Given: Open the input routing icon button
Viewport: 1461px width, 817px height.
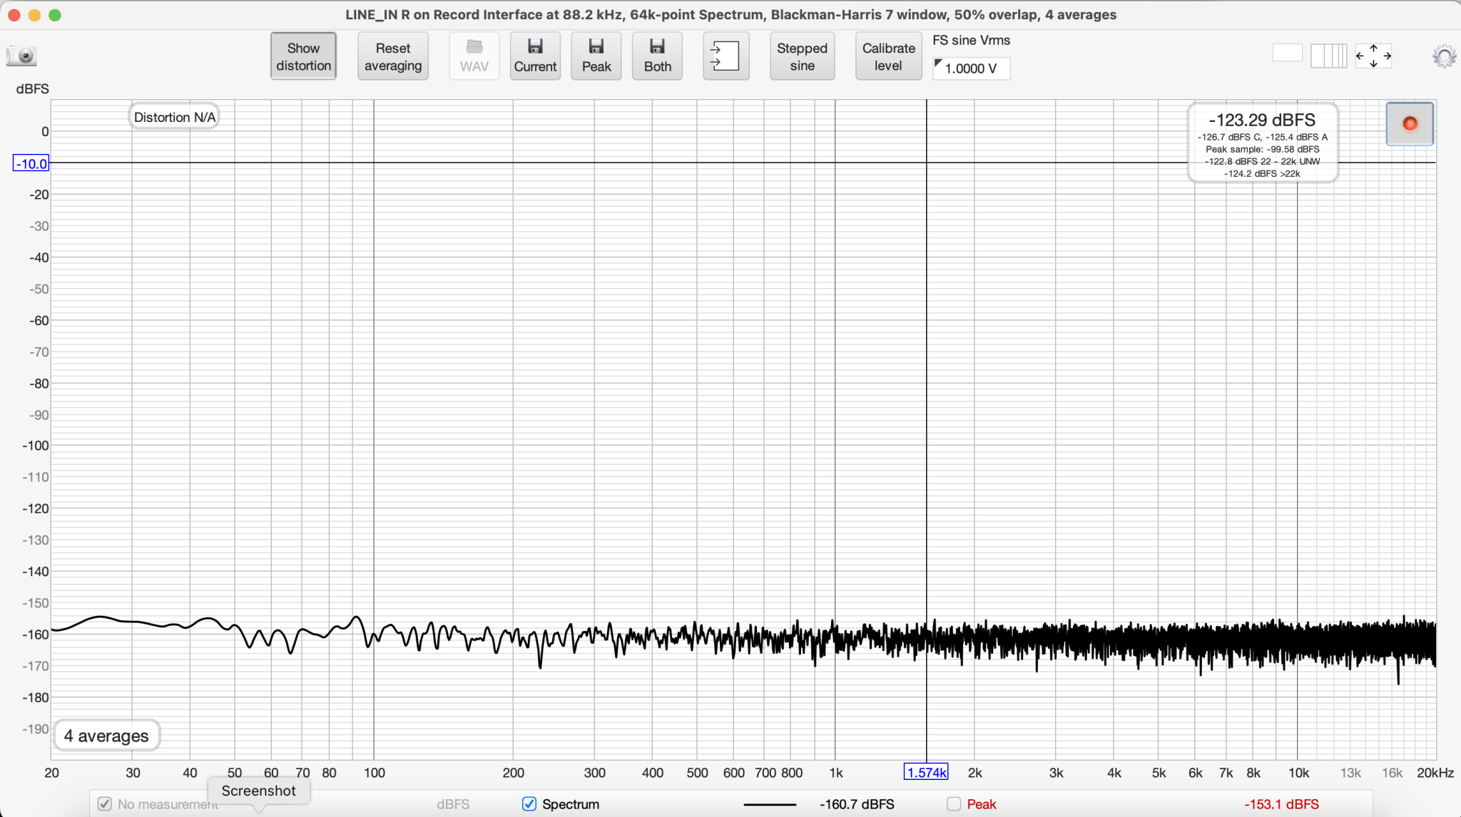Looking at the screenshot, I should (726, 56).
